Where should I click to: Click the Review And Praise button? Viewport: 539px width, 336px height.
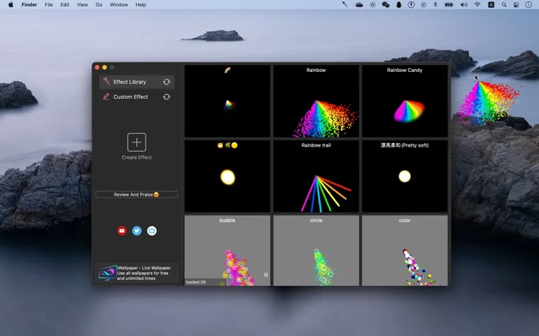click(x=137, y=194)
